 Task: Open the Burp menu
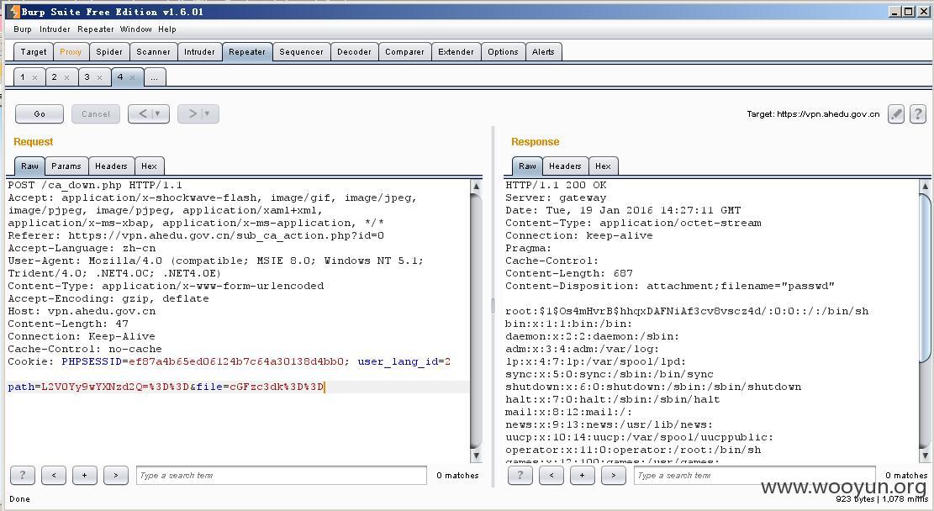[x=23, y=29]
